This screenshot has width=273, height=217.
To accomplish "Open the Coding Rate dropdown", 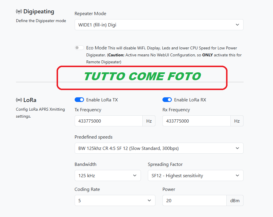I will [x=115, y=201].
